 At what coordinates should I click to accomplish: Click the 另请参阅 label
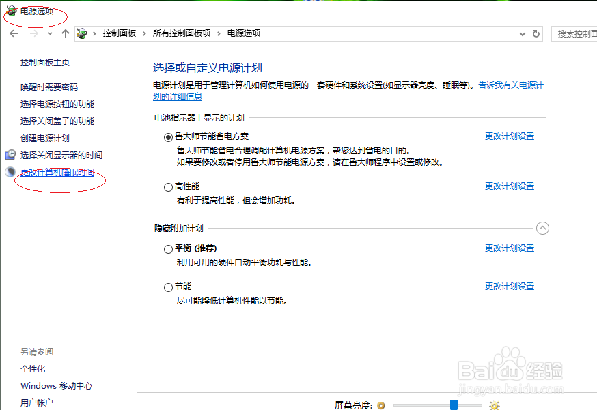[37, 352]
